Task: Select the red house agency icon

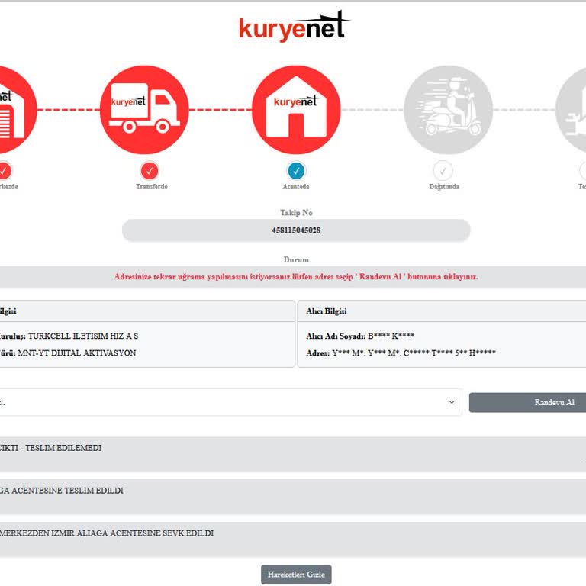Action: [x=296, y=110]
